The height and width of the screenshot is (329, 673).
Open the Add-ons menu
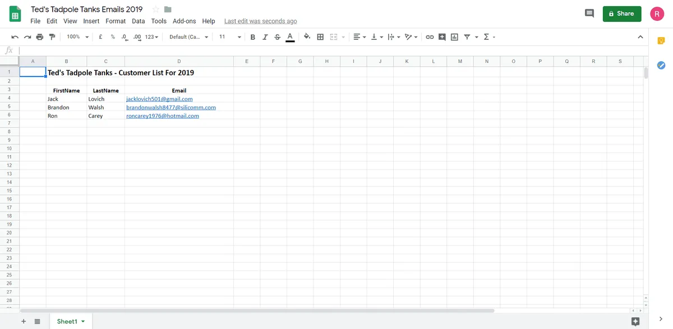185,21
